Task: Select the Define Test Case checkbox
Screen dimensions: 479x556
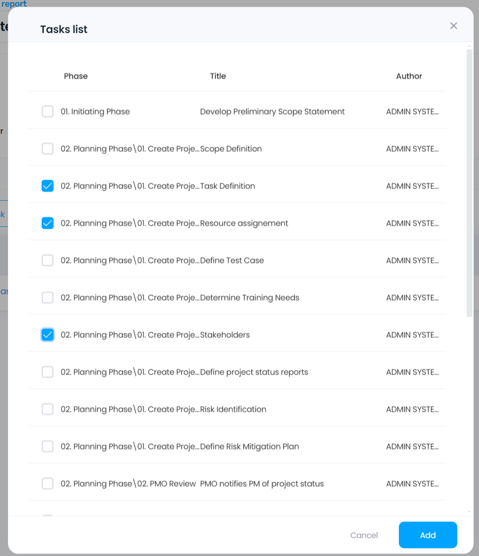Action: tap(47, 260)
